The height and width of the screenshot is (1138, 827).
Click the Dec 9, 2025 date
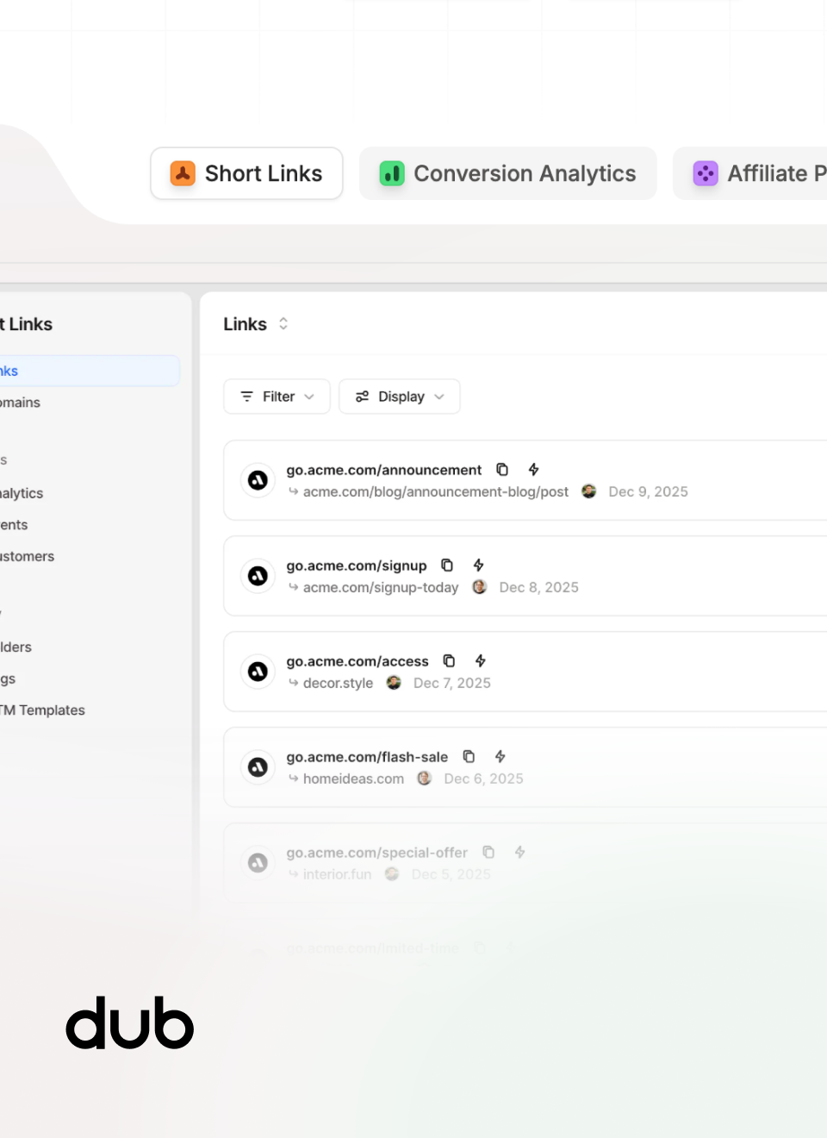click(648, 491)
